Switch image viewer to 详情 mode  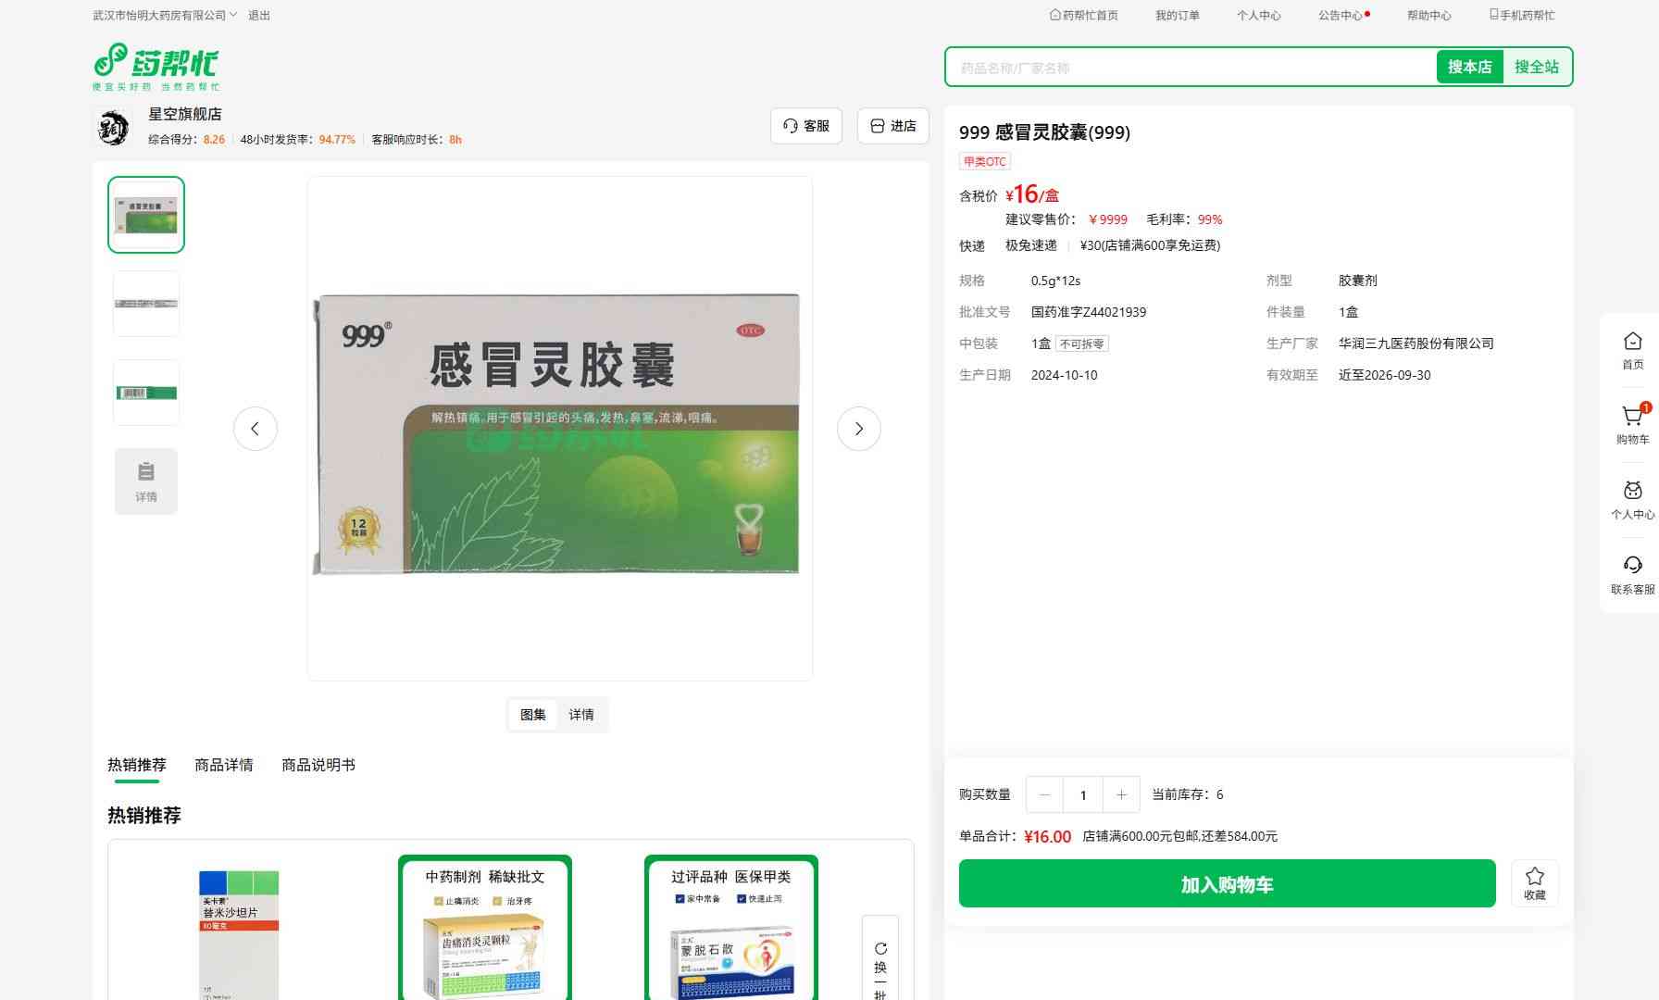[x=581, y=715]
